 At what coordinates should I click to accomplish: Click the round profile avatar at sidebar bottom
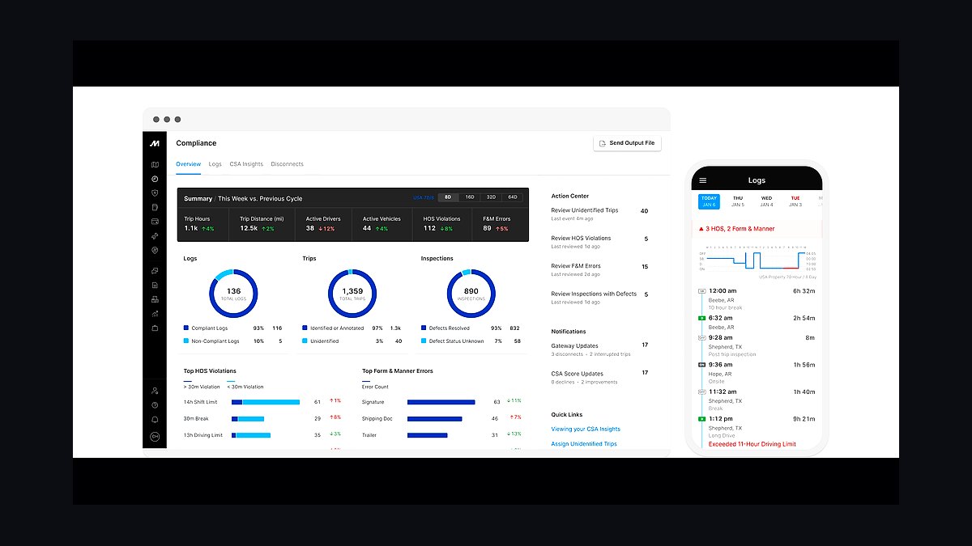coord(154,437)
